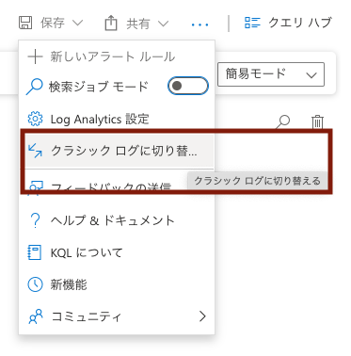Screen dimensions: 351x356
Task: Choose 新しいアラート ルール menu entry
Action: [x=117, y=57]
